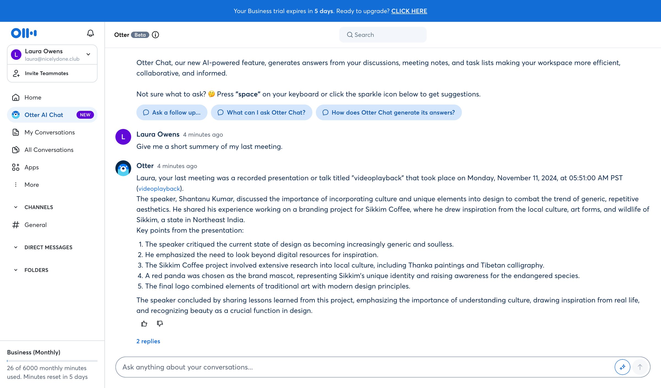Viewport: 661px width, 388px height.
Task: Click the "26 of 6000 monthly minutes" text
Action: click(47, 368)
